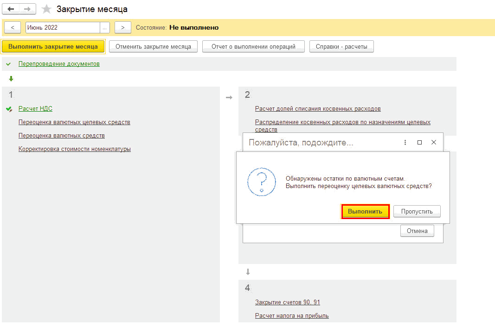Open Справки - расчеты menu
495x327 pixels.
pyautogui.click(x=341, y=47)
